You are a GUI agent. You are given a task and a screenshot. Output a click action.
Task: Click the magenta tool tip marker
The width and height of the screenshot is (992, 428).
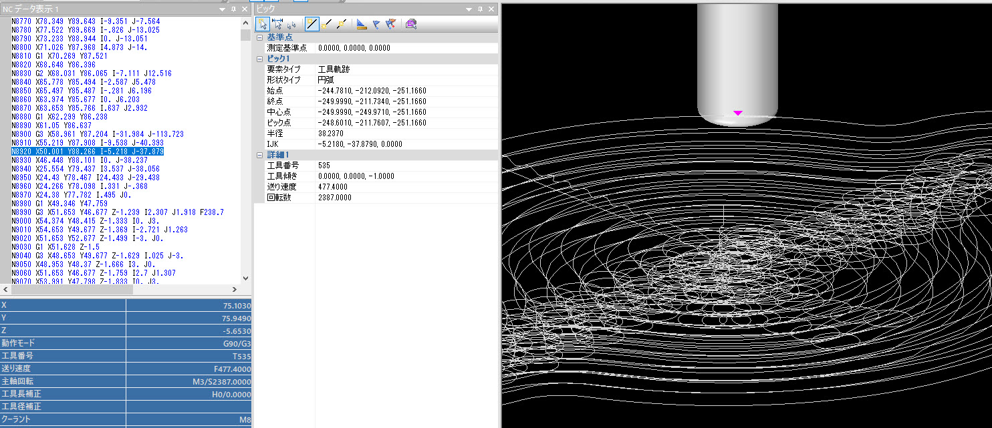coord(738,114)
